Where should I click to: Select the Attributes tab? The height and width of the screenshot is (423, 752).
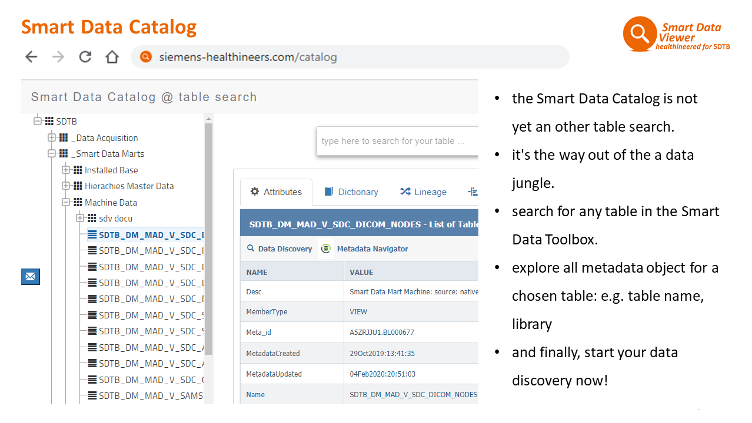point(276,192)
